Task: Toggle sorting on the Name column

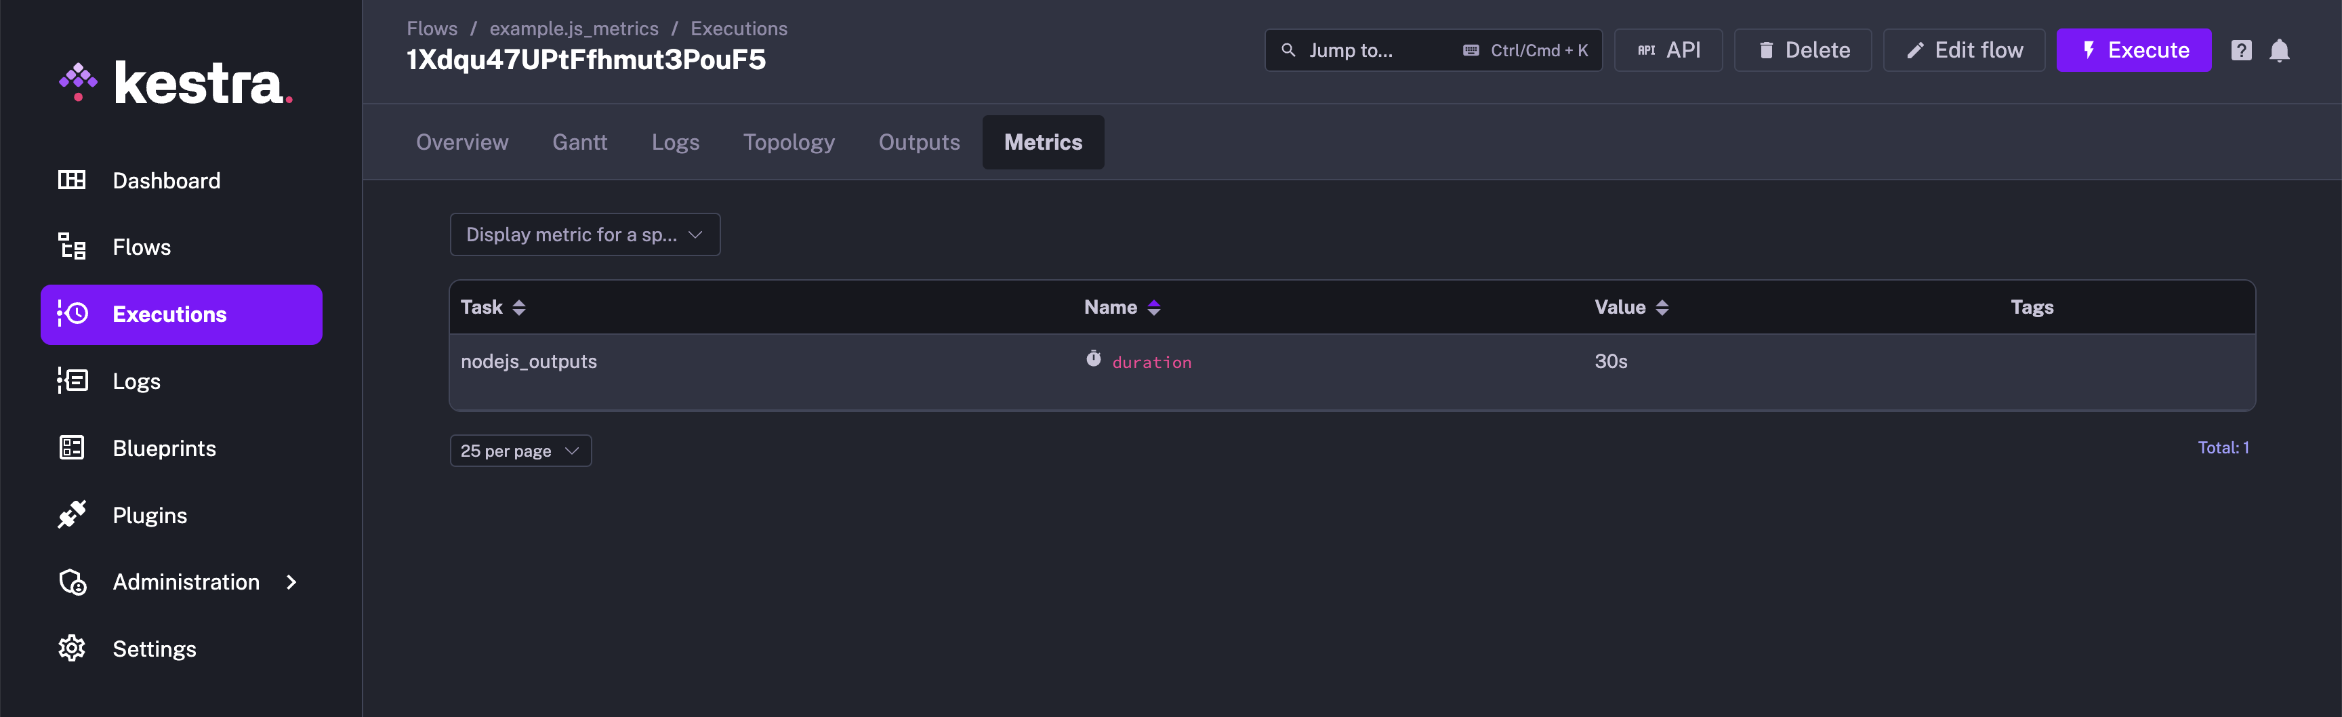Action: point(1155,307)
